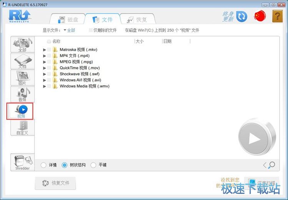Collapse search panel with the left chevron
Viewport: 288px width, 200px height.
(265, 165)
